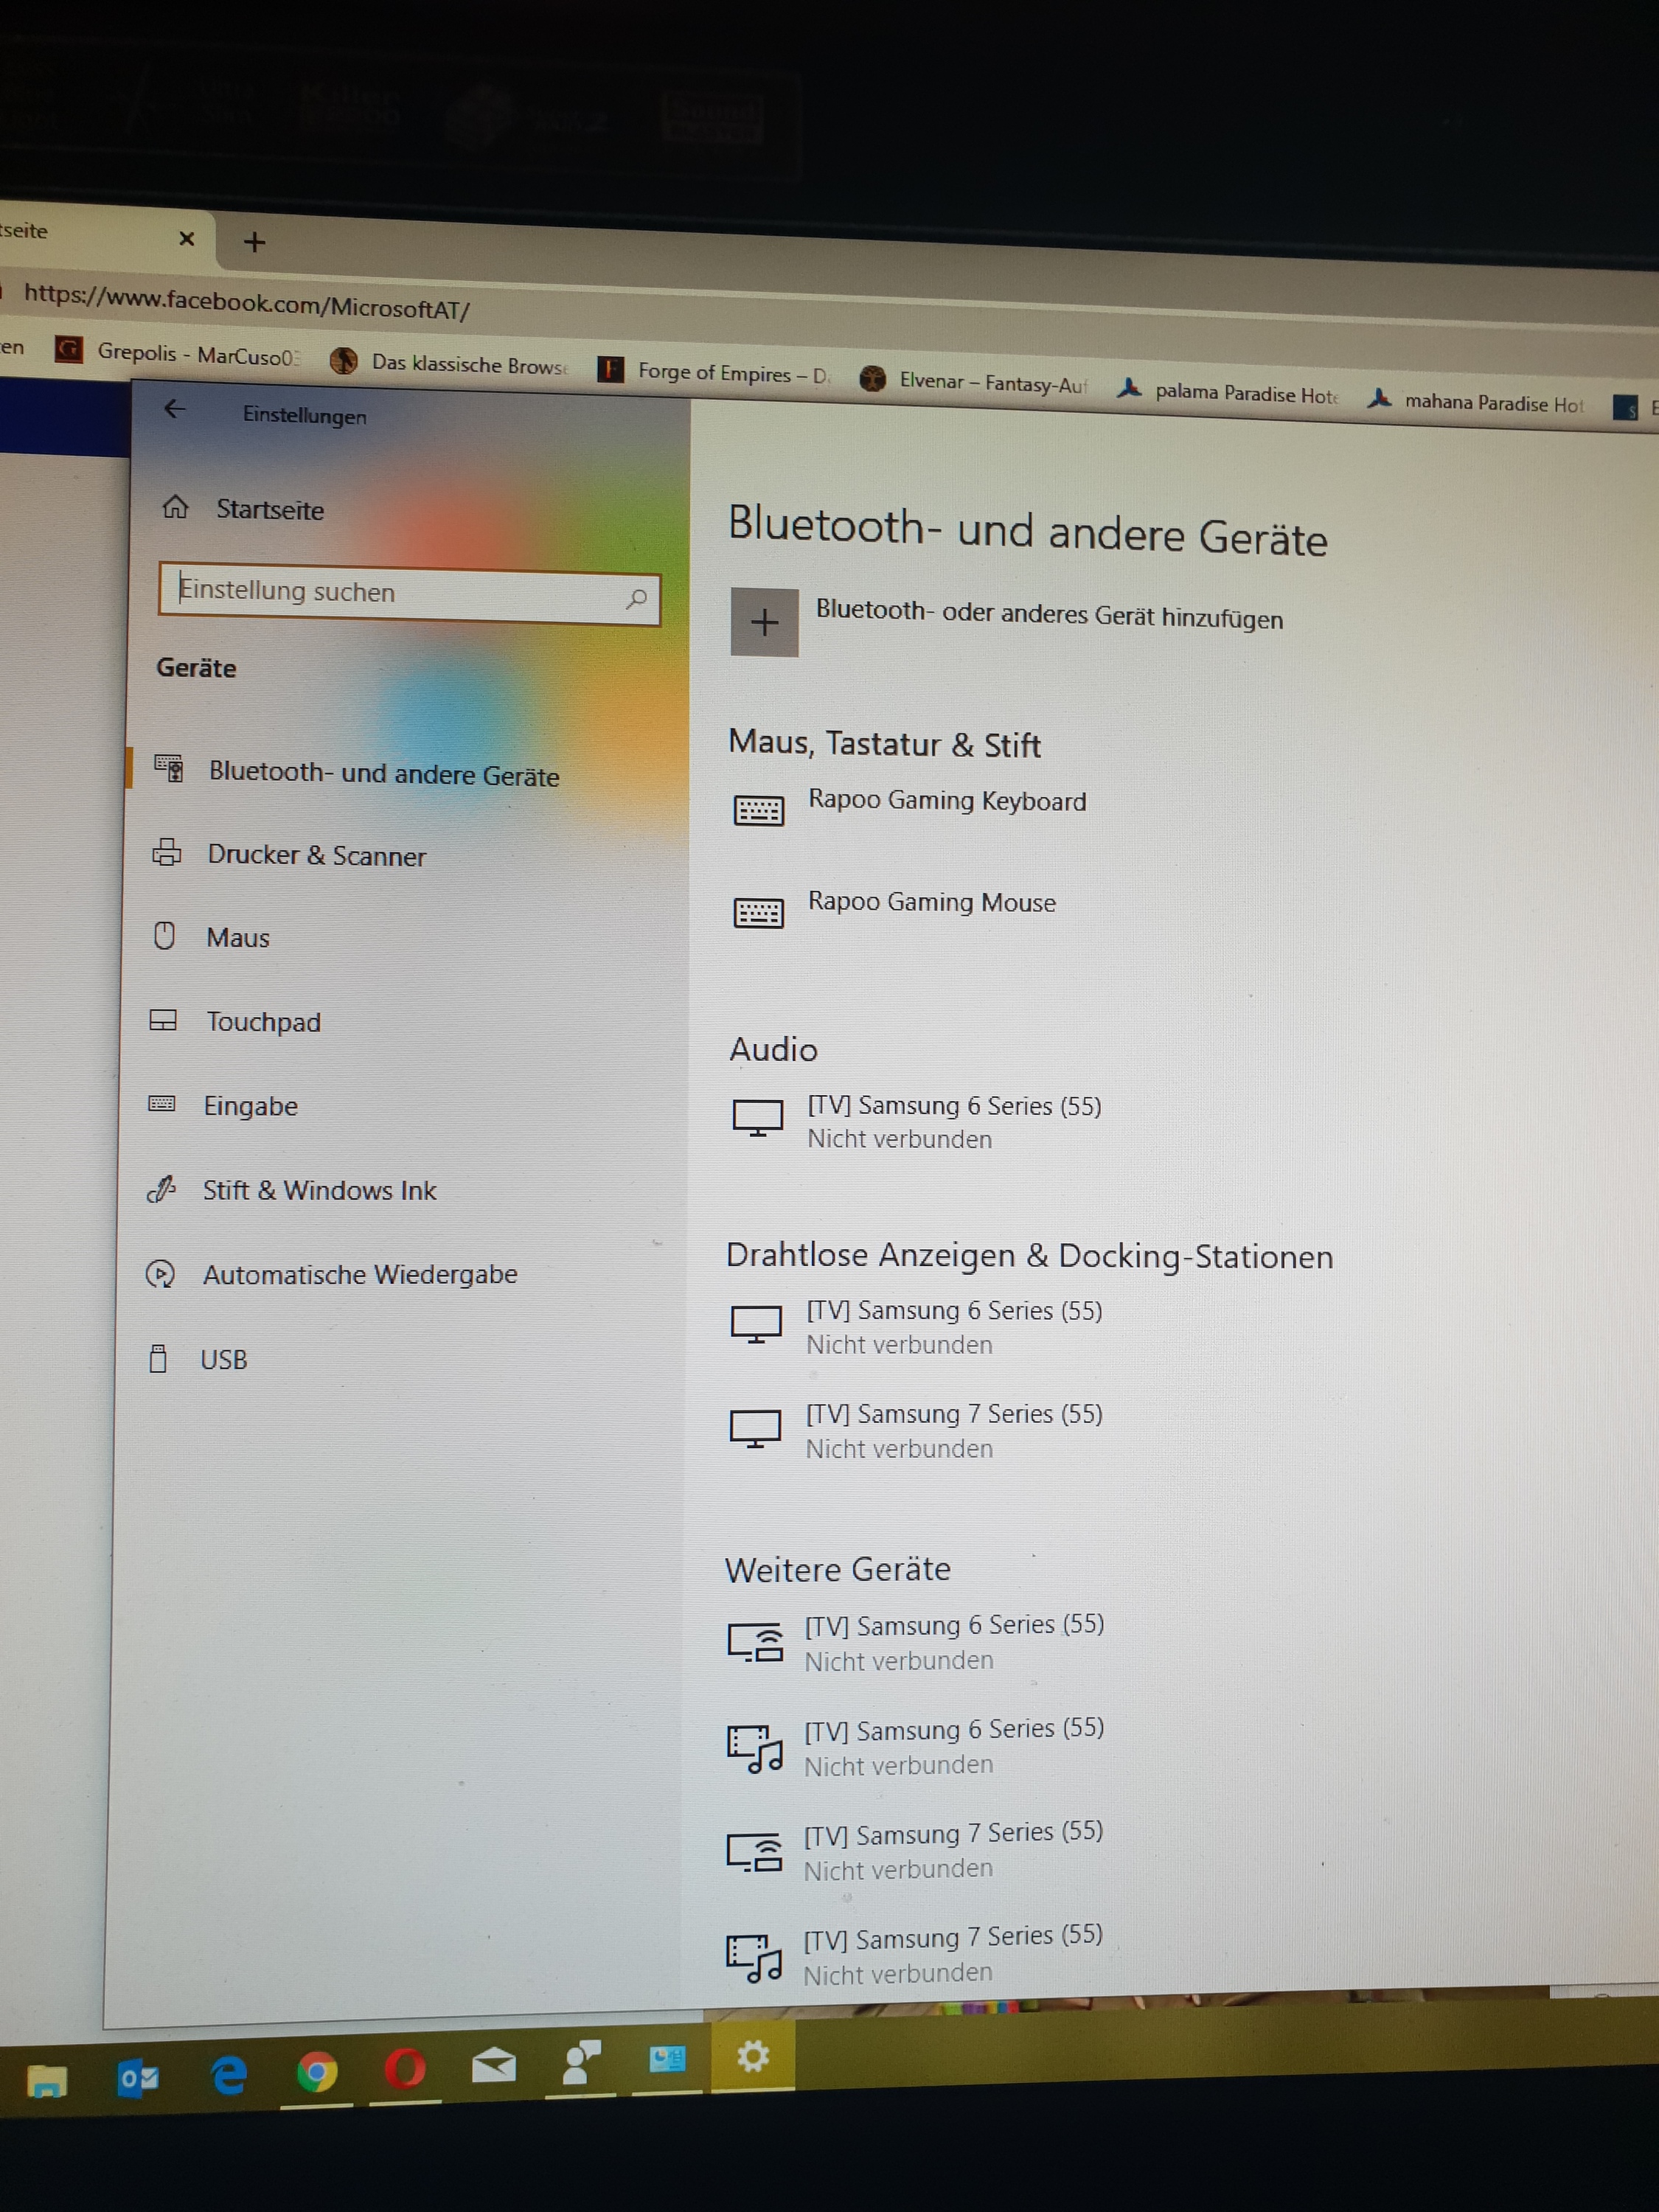
Task: Open File Explorer from taskbar
Action: tap(46, 2080)
